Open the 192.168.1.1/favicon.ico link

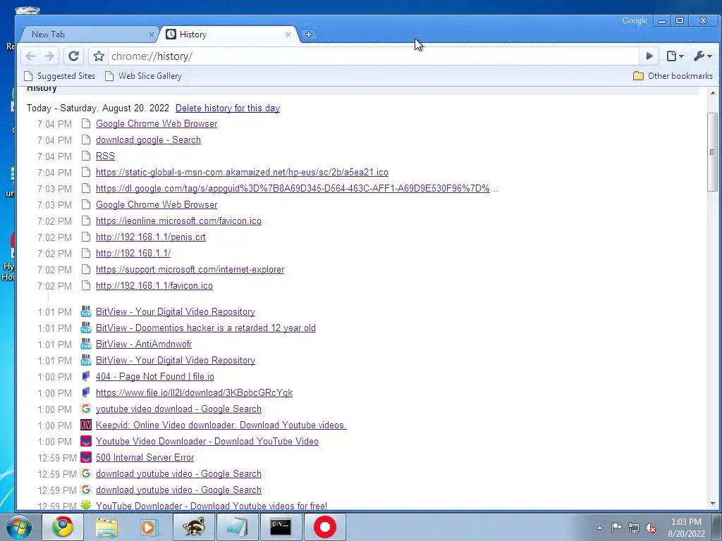point(154,286)
